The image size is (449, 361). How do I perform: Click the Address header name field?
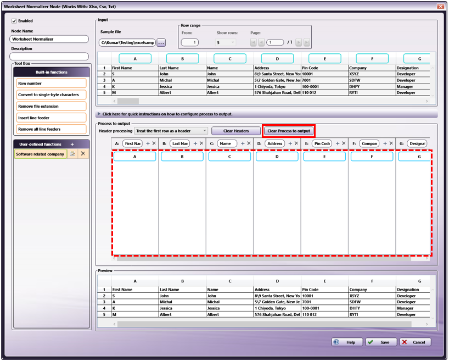point(275,143)
